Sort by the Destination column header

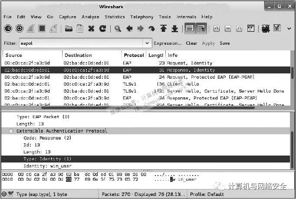(92, 55)
